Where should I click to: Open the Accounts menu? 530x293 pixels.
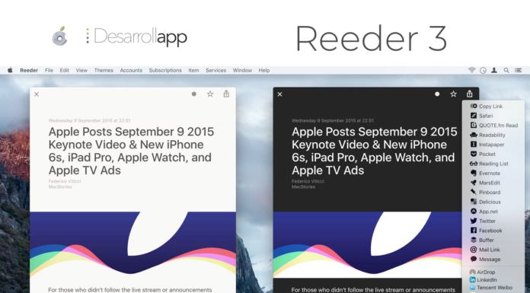pyautogui.click(x=131, y=70)
